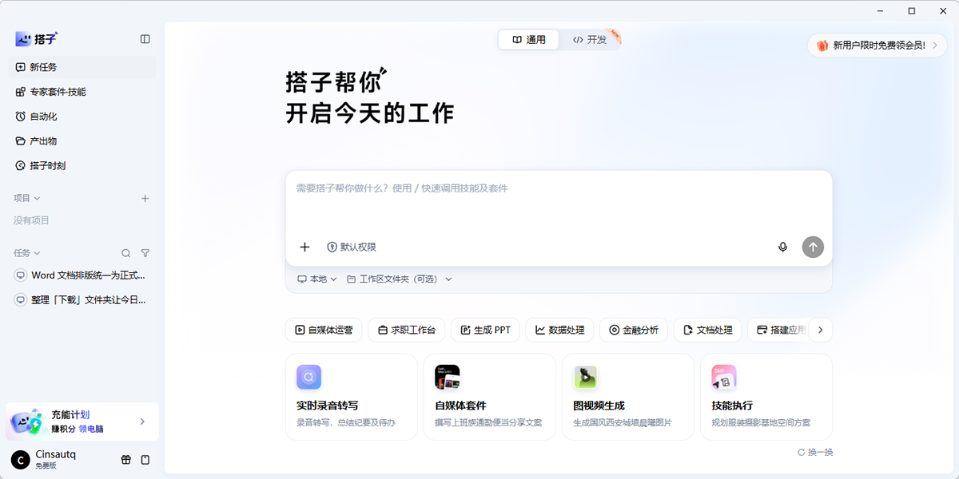Switch to 通用 mode
The height and width of the screenshot is (479, 959).
tap(529, 39)
